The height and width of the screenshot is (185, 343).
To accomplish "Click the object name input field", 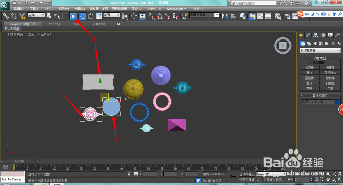I will [x=317, y=102].
